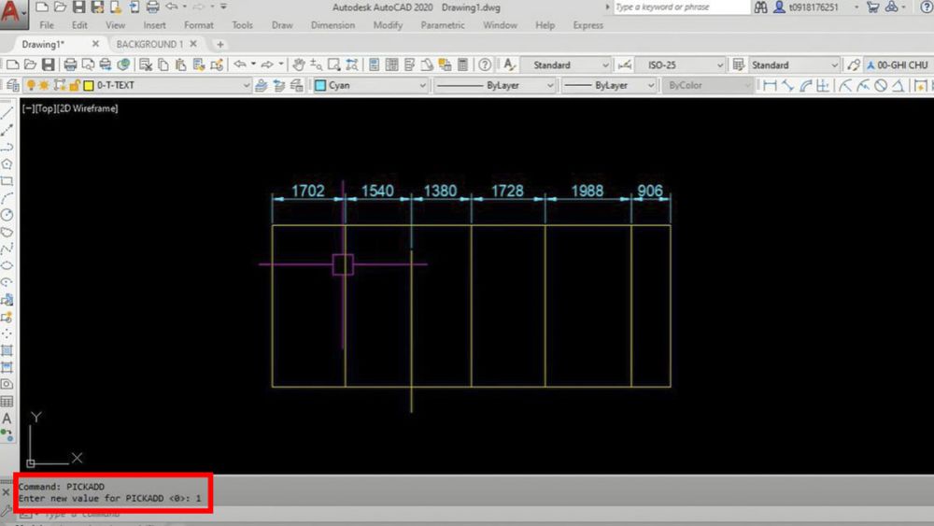Select the Linear dimension tool
The height and width of the screenshot is (526, 934).
pyautogui.click(x=770, y=86)
